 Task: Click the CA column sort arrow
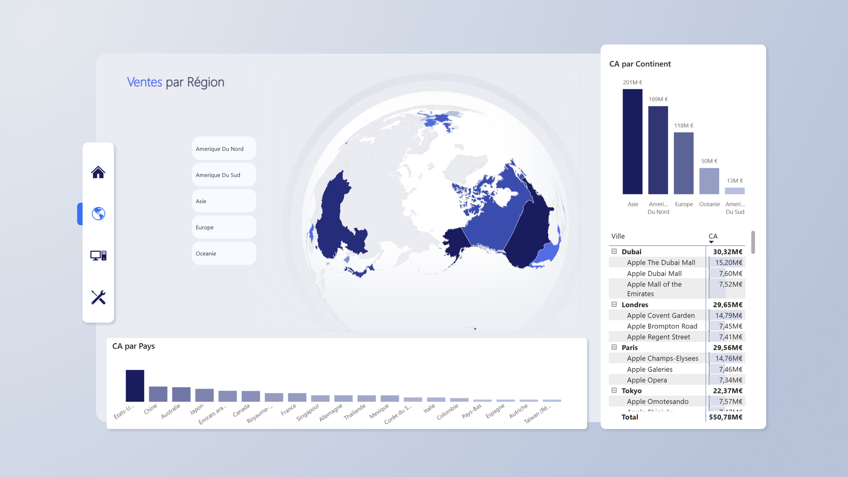711,242
